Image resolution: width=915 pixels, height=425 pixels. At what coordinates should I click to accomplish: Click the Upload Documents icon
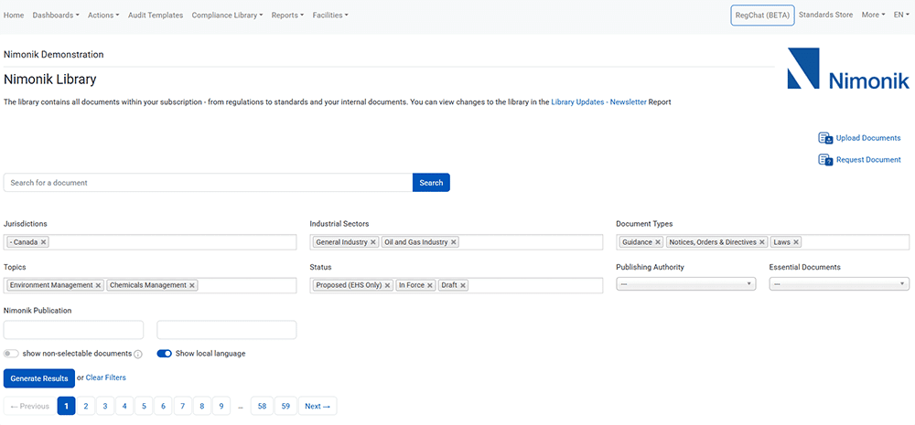[x=825, y=138]
